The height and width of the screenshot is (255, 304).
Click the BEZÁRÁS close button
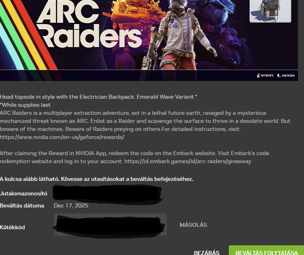click(x=207, y=253)
